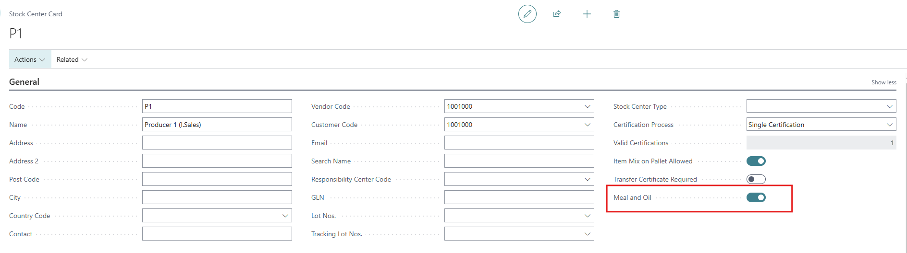Click the City input field
907x253 pixels.
[217, 197]
